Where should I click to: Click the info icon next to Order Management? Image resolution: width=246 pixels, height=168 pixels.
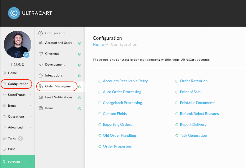80,87
